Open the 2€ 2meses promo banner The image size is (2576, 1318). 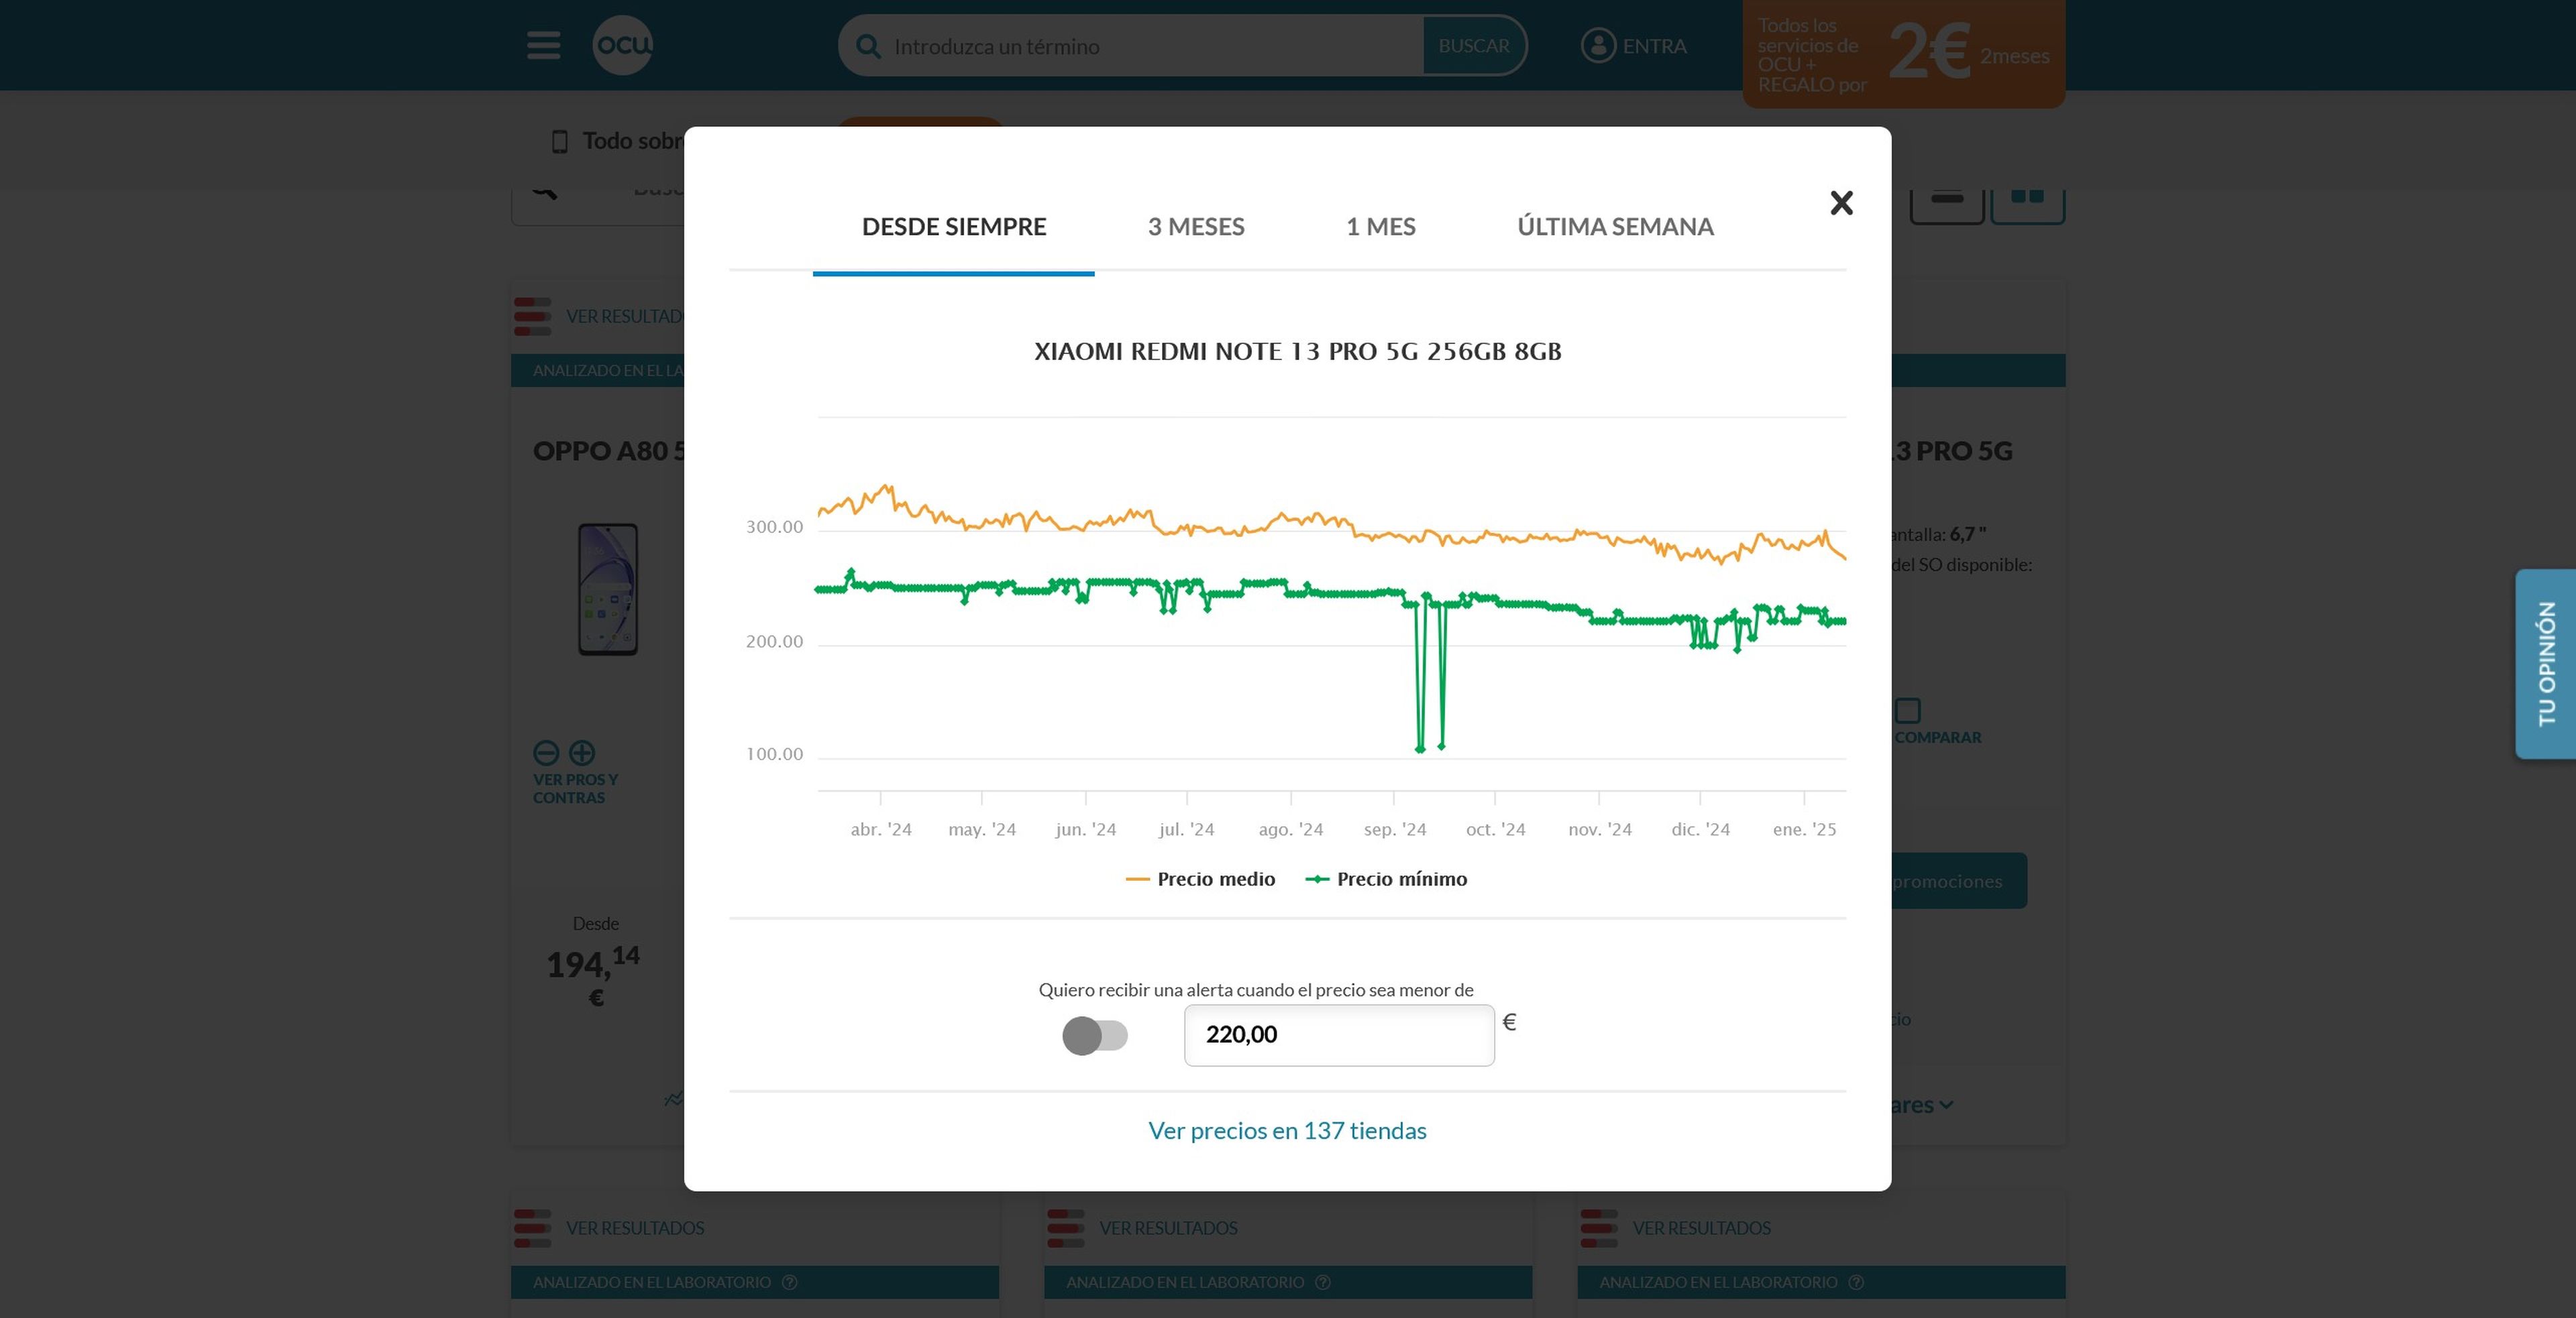point(1903,53)
